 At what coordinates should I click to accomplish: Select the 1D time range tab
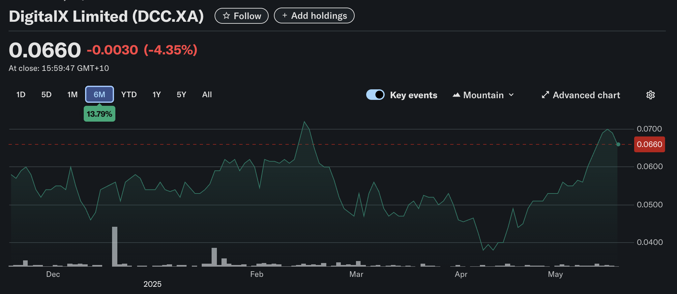coord(21,95)
